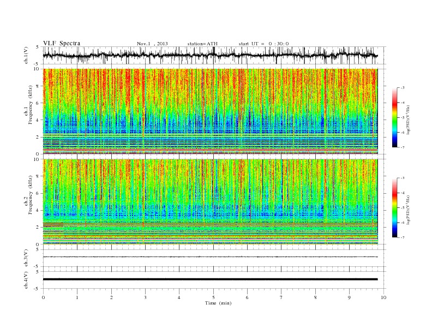Click the "4" kHz tick on ch.2 frequency axis
Screen dimensions: 432x334
[38, 211]
